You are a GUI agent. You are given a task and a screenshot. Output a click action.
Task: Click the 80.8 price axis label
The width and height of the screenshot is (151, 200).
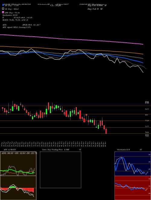pyautogui.click(x=146, y=115)
